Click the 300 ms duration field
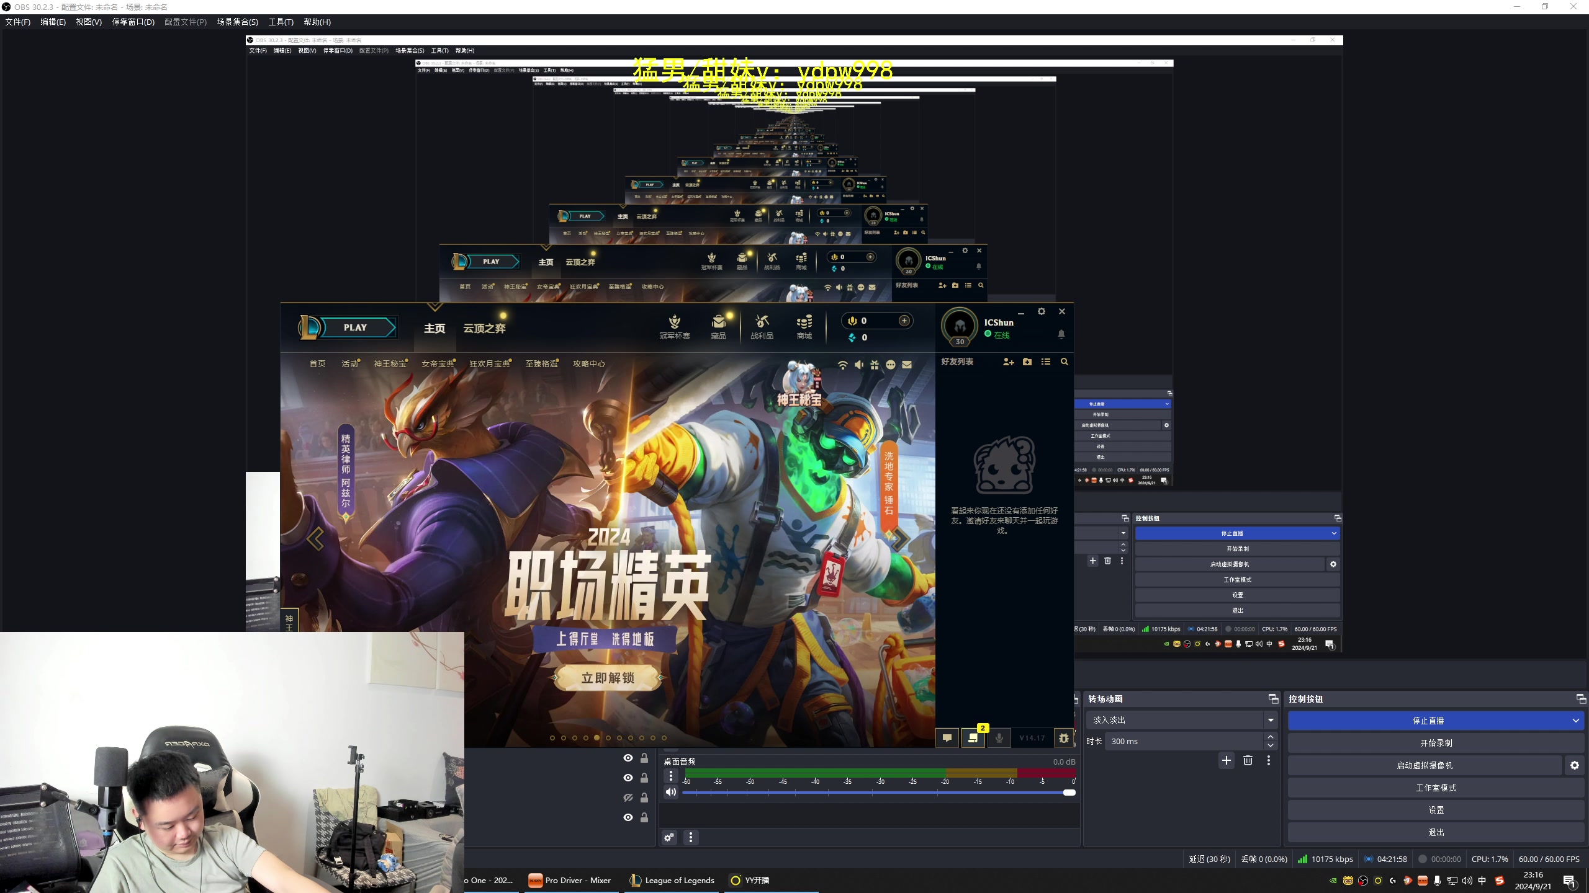Image resolution: width=1589 pixels, height=893 pixels. click(x=1184, y=741)
